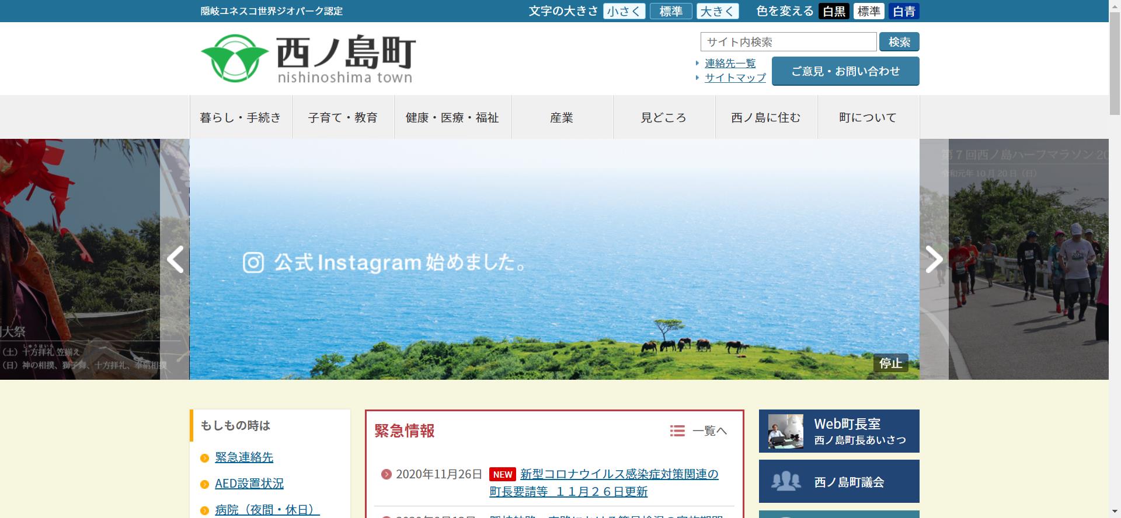Click the もしもの時は heading
The image size is (1121, 518).
click(235, 425)
